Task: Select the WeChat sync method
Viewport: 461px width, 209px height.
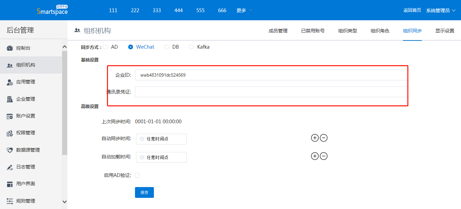Action: pos(131,47)
